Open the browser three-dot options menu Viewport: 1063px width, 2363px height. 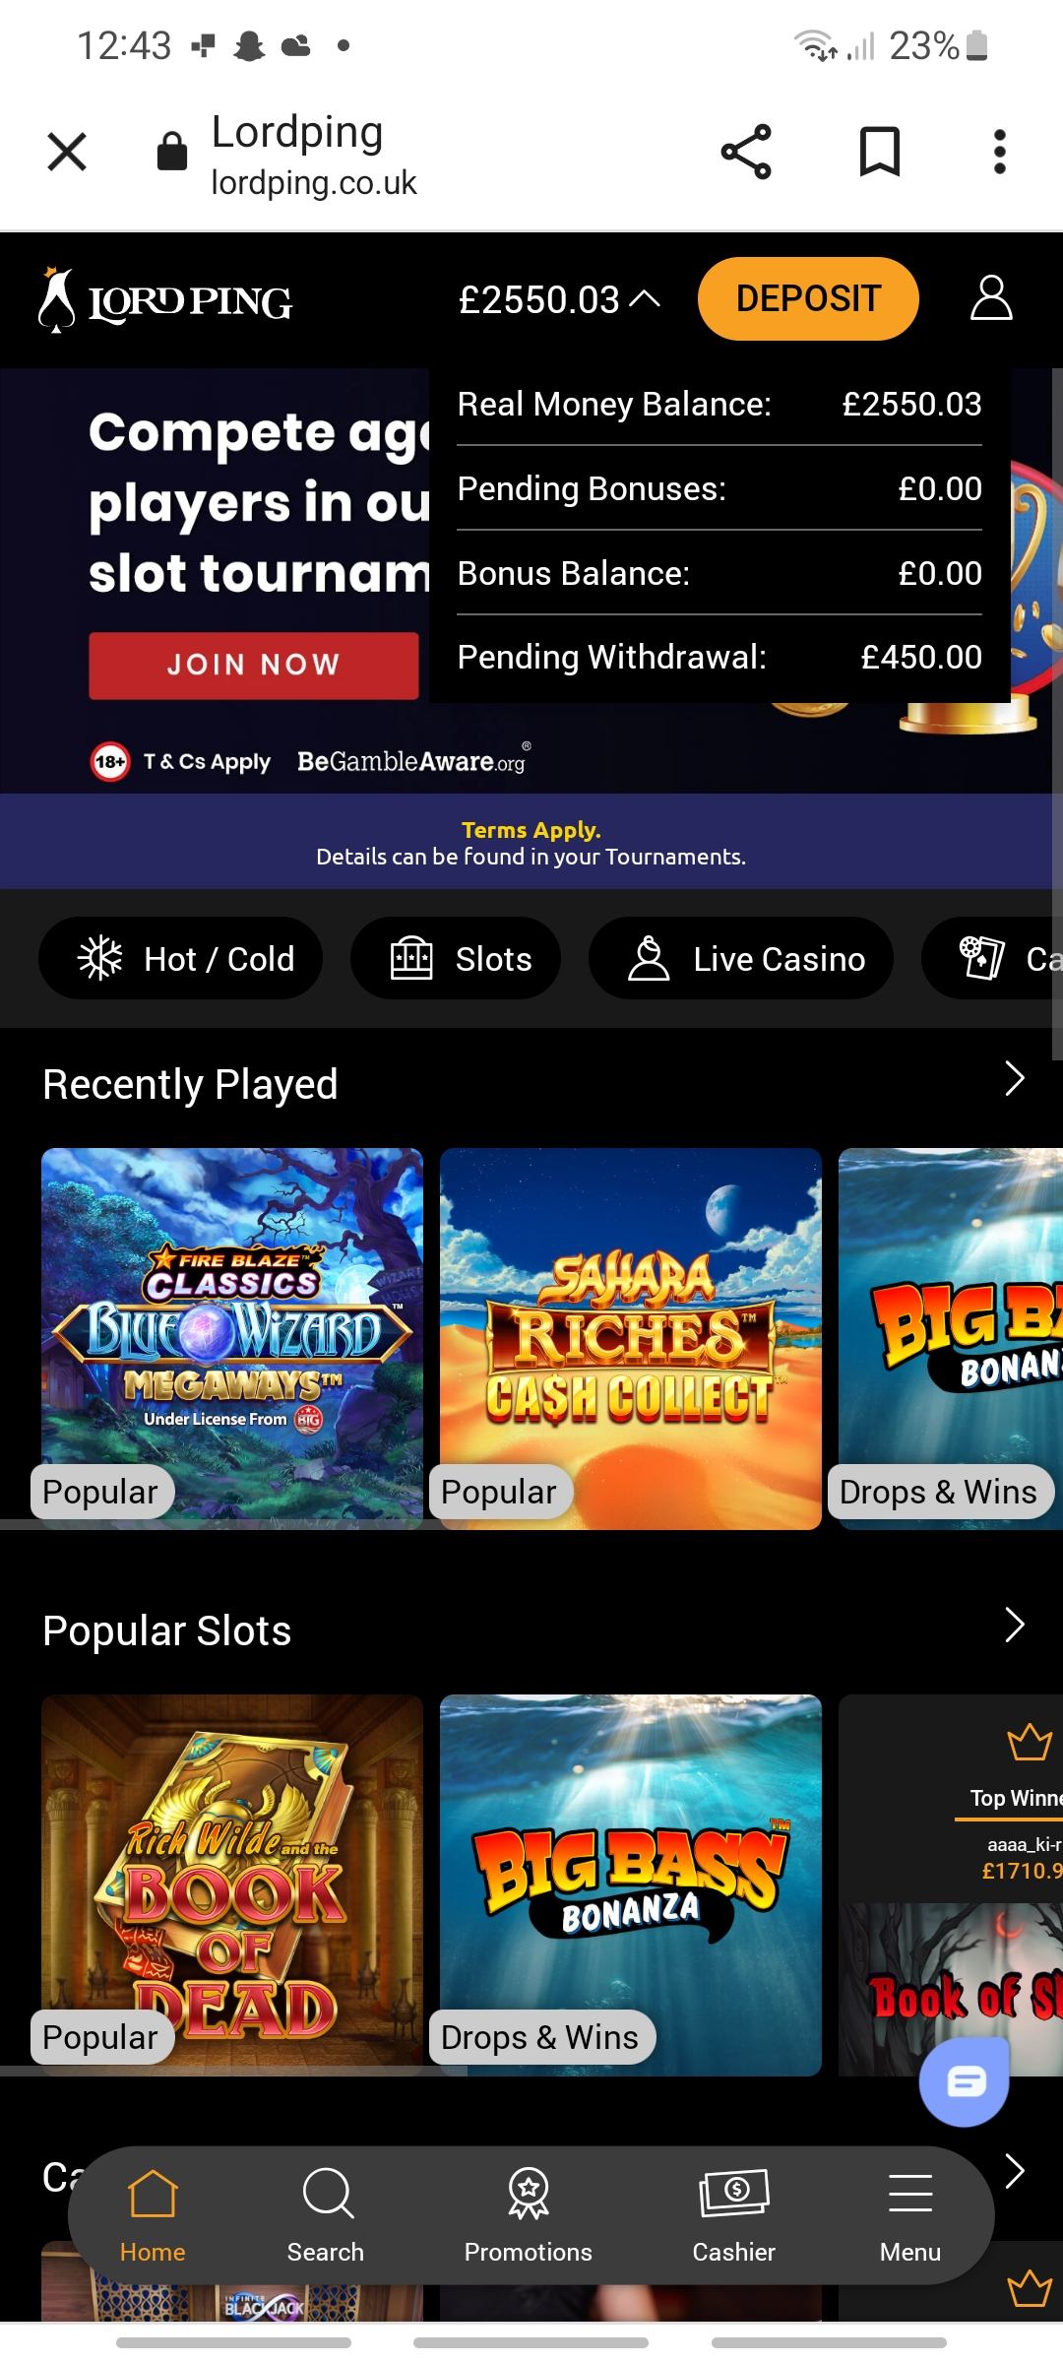[x=999, y=152]
